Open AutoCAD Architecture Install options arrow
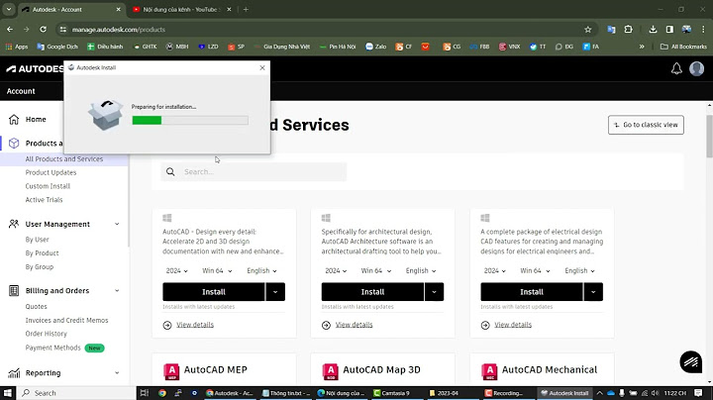The width and height of the screenshot is (713, 400). 435,292
